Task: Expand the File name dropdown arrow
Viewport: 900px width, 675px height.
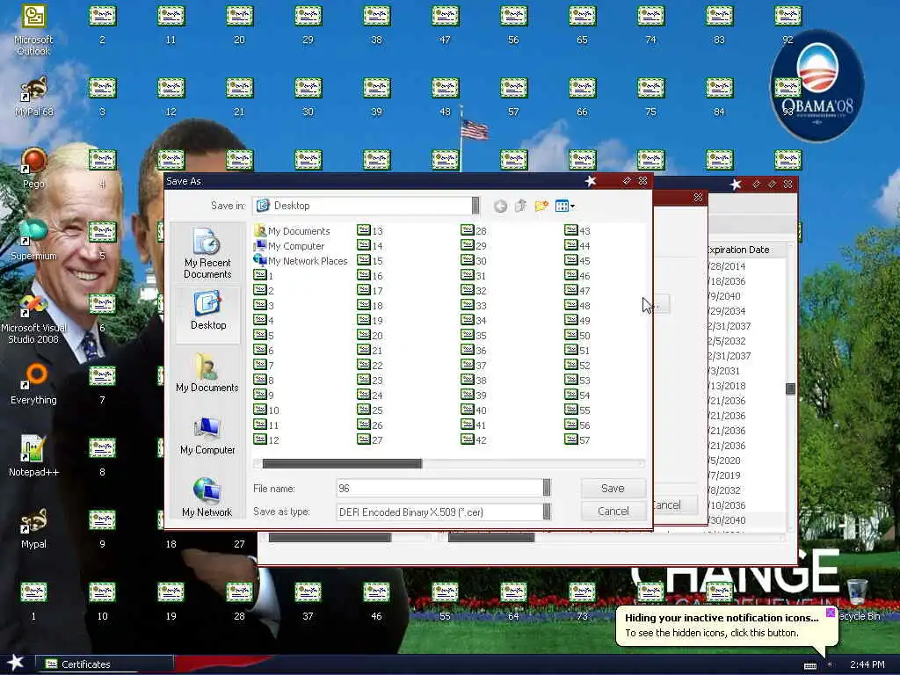Action: [x=547, y=488]
